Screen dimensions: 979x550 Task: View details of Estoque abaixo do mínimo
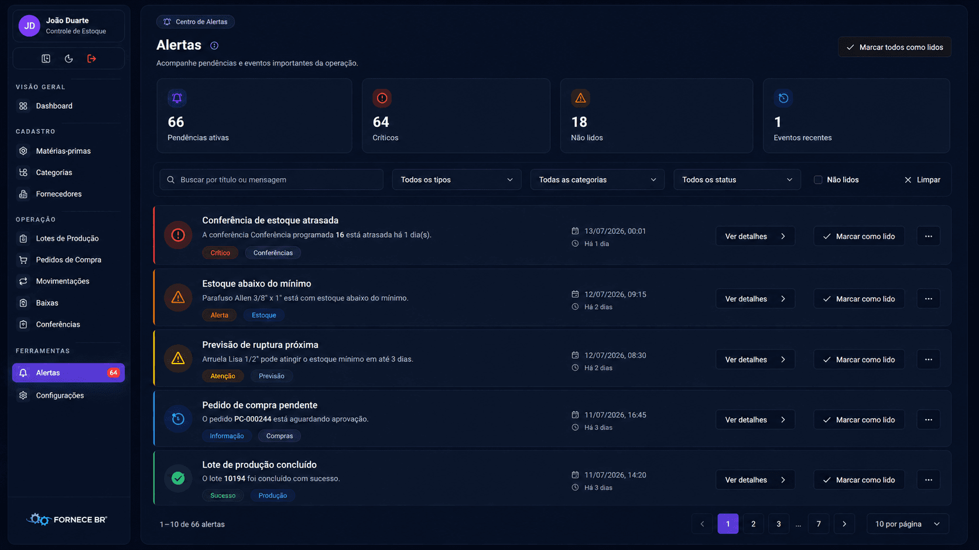point(755,299)
